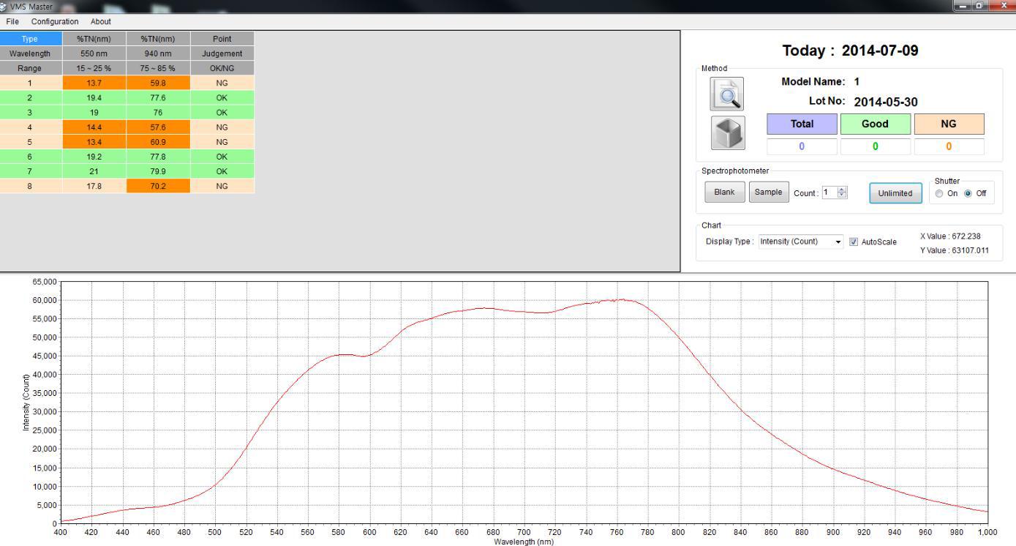Click the NG counter header
Image resolution: width=1016 pixels, height=546 pixels.
coord(949,124)
